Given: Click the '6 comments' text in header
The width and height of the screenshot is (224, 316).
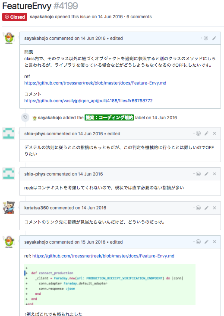Looking at the screenshot, I should 139,17.
